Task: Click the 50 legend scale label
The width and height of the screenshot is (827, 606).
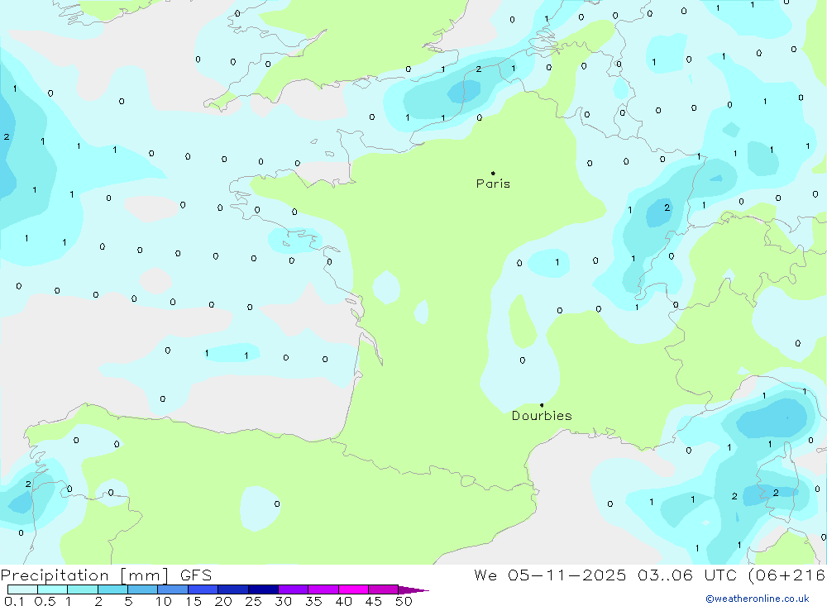Action: tap(404, 601)
